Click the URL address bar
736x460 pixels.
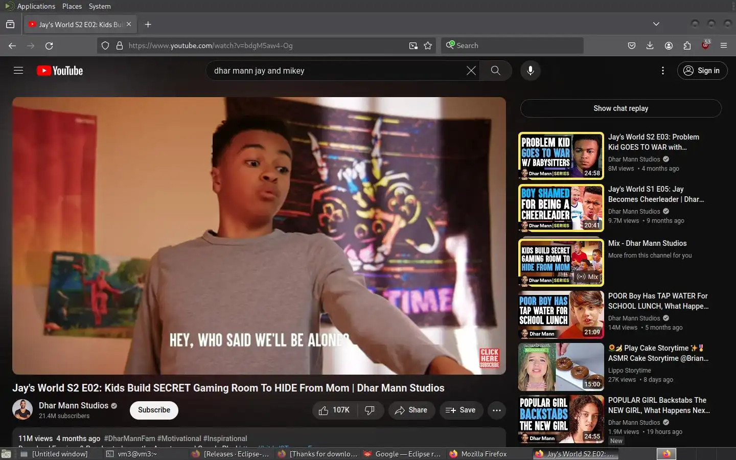pos(266,45)
